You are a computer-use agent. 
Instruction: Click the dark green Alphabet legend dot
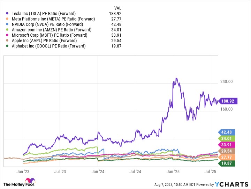(x=7, y=46)
